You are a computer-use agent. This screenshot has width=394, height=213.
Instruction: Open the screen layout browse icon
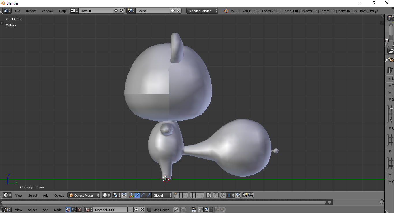tap(74, 11)
